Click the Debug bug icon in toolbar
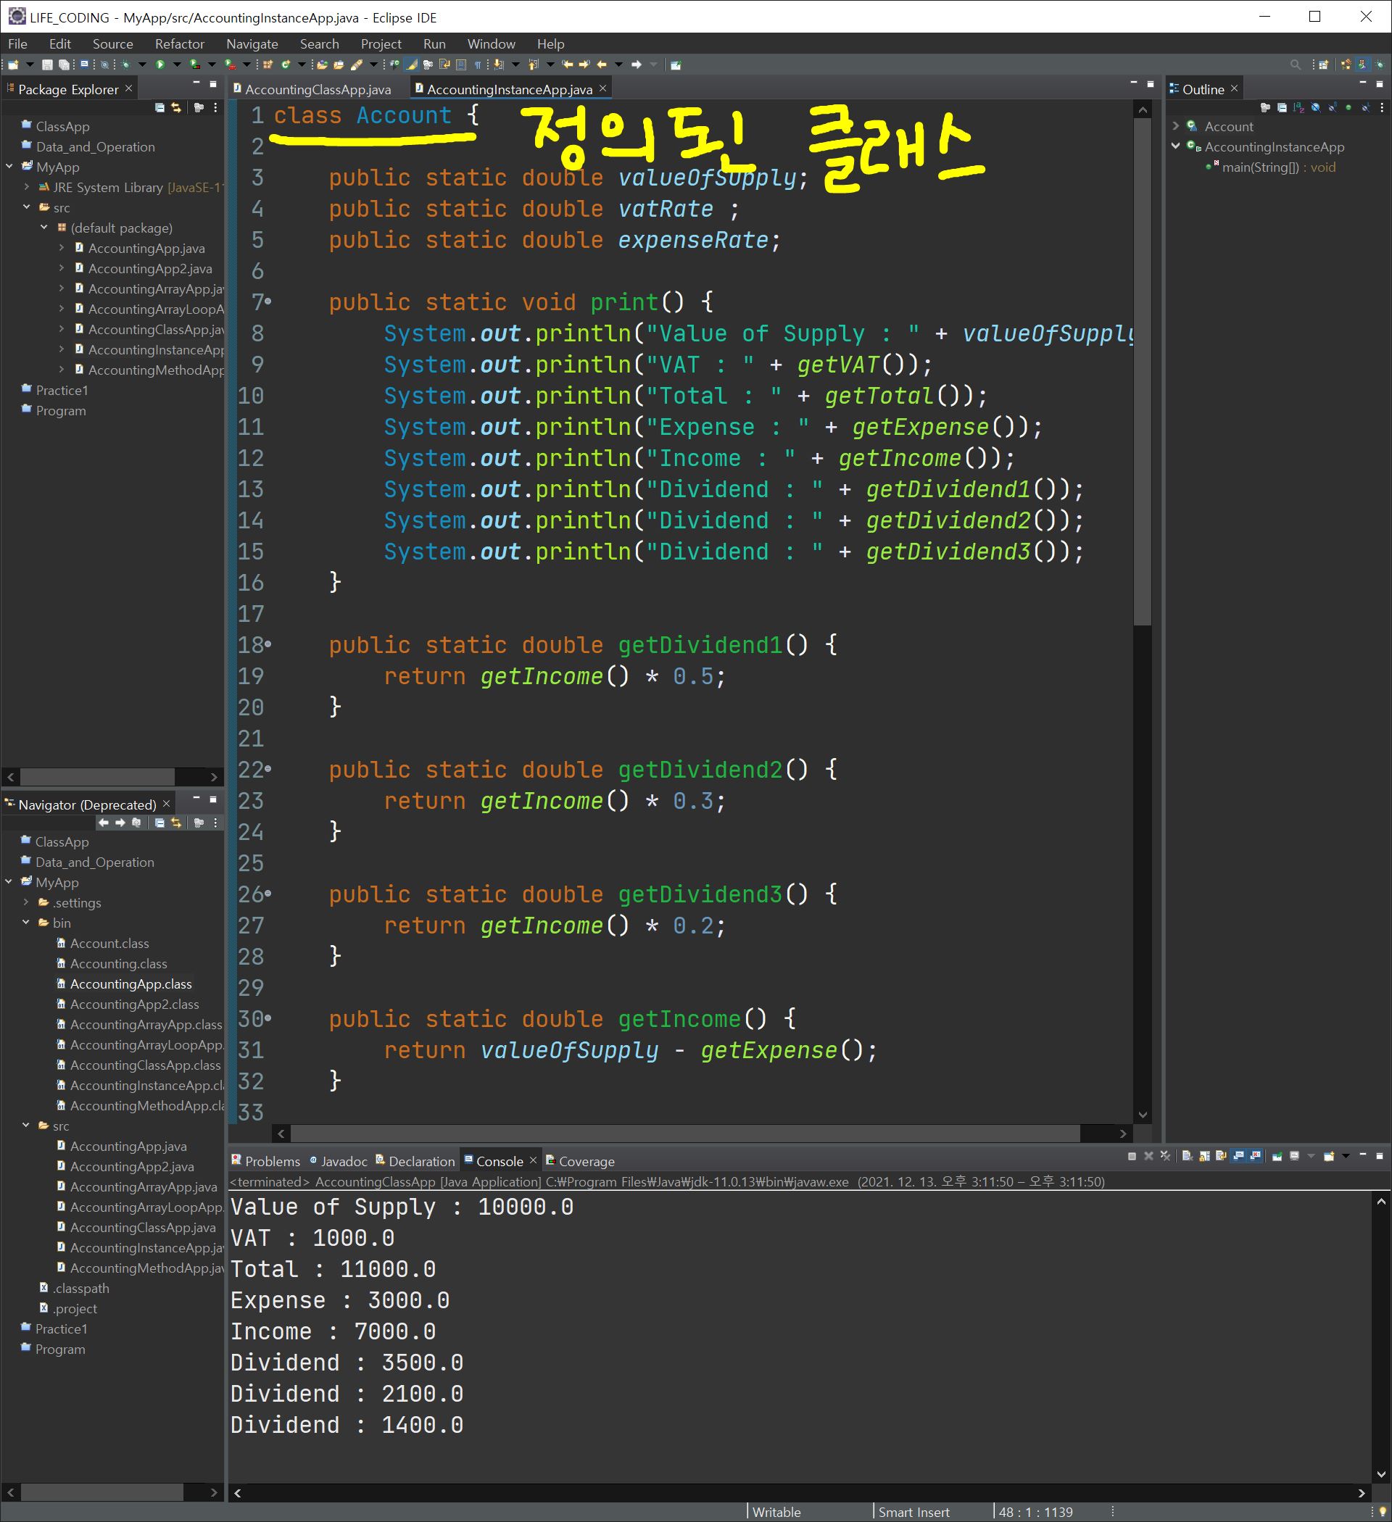This screenshot has width=1392, height=1522. [x=126, y=65]
